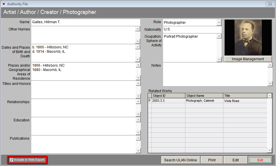Screen dimensions: 276x166
Task: Click down arrow of Occupation scrollbar
Action: (x=219, y=60)
